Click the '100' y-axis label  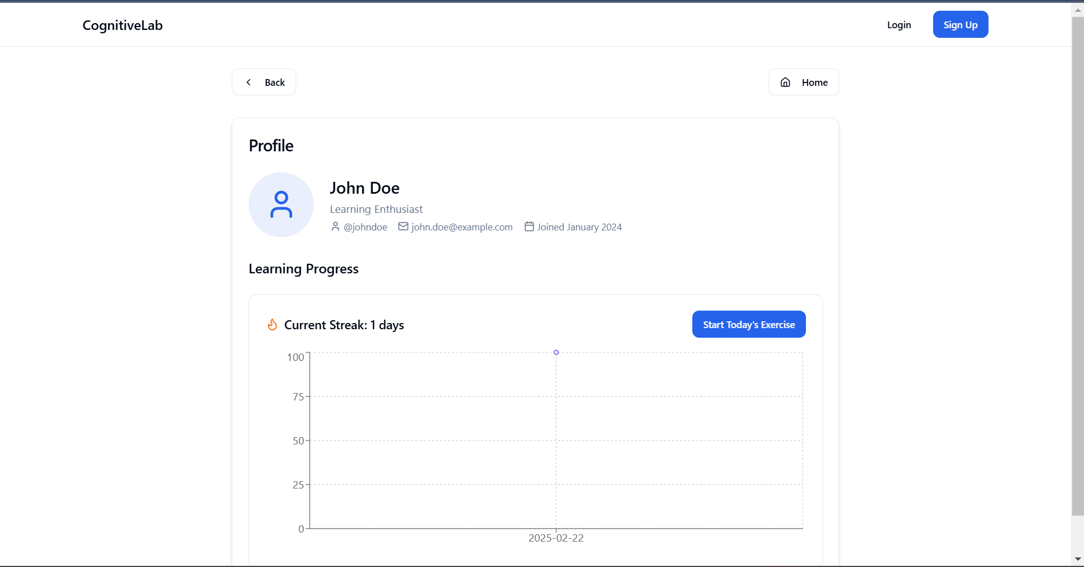tap(296, 357)
